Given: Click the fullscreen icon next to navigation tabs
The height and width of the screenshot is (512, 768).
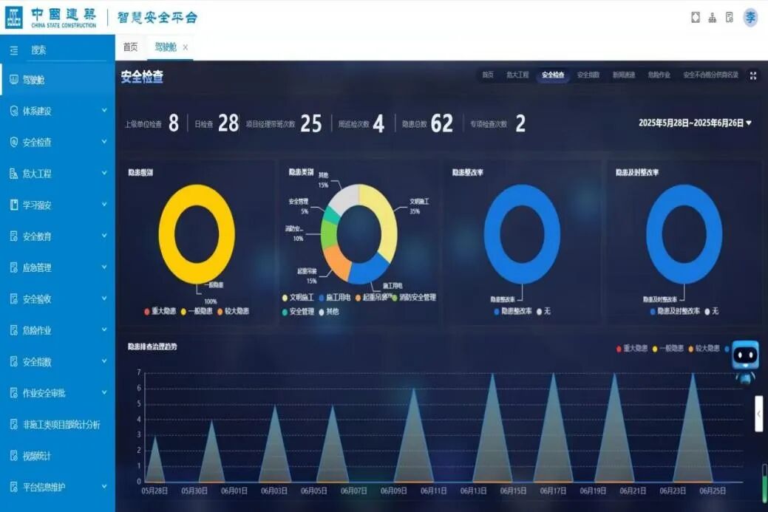Looking at the screenshot, I should pyautogui.click(x=753, y=75).
